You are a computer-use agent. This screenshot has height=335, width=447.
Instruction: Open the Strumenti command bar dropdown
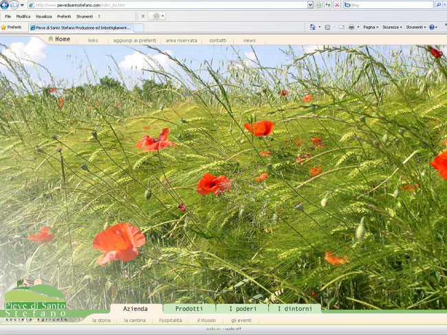pos(415,27)
